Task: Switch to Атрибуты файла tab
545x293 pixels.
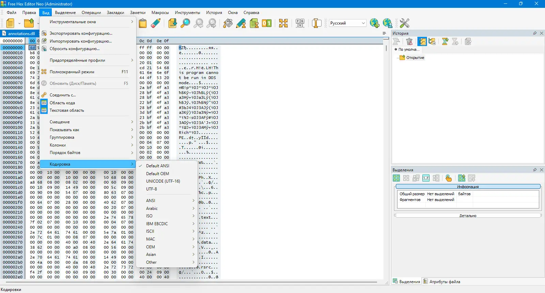Action: 442,282
